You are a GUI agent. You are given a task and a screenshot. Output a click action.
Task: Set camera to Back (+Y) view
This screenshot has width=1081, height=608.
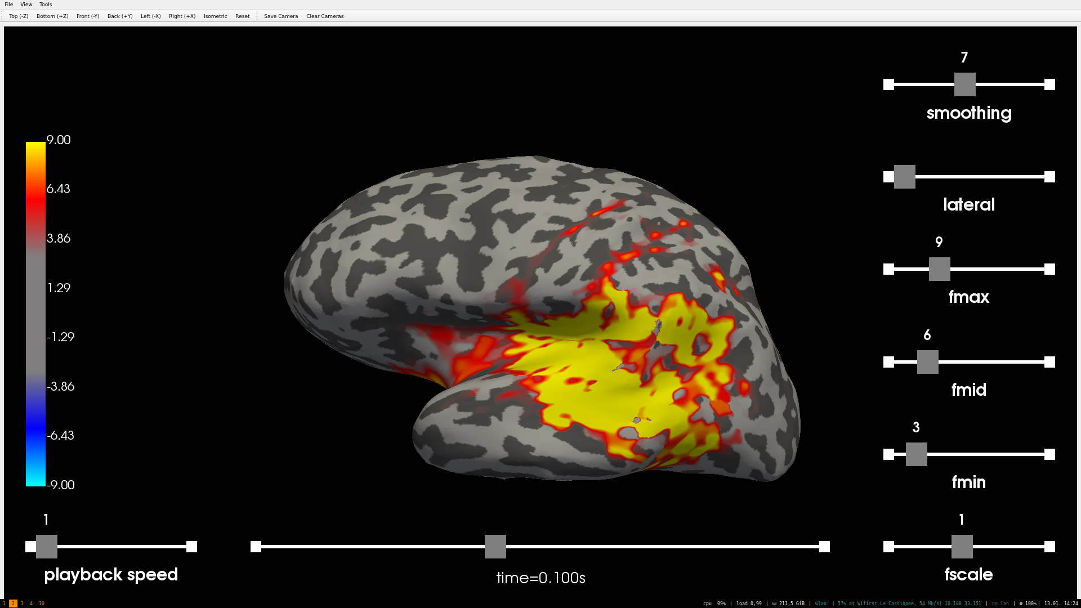pos(120,16)
